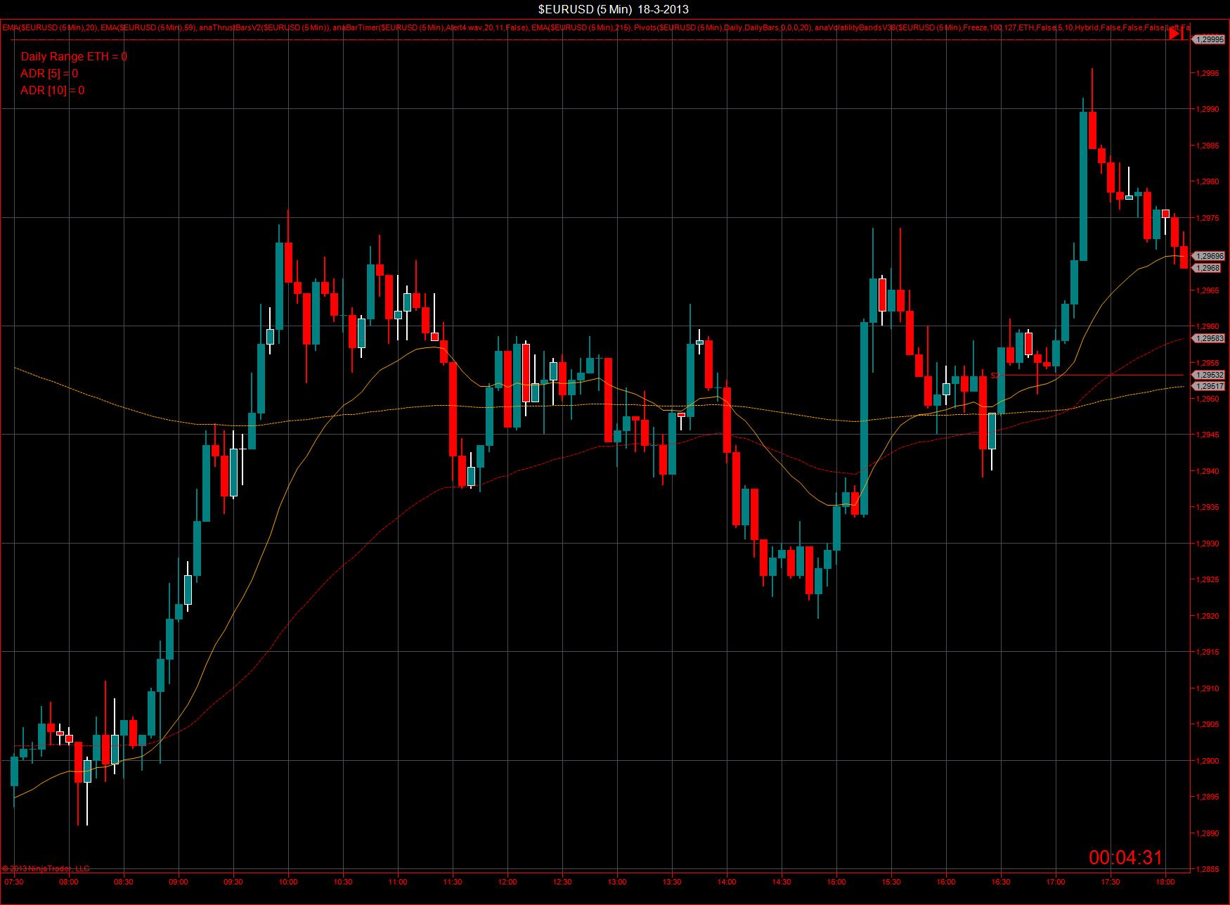Click the ADR [5] = 0 label
The image size is (1230, 905).
click(x=49, y=73)
